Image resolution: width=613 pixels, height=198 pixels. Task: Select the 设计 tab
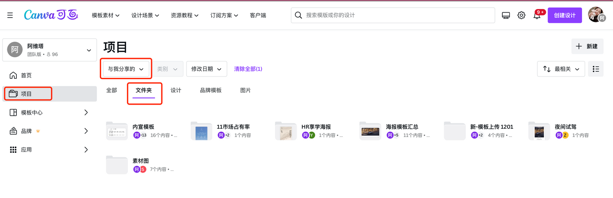pos(176,90)
